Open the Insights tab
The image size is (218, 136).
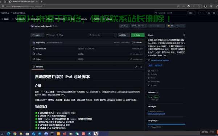click(95, 19)
